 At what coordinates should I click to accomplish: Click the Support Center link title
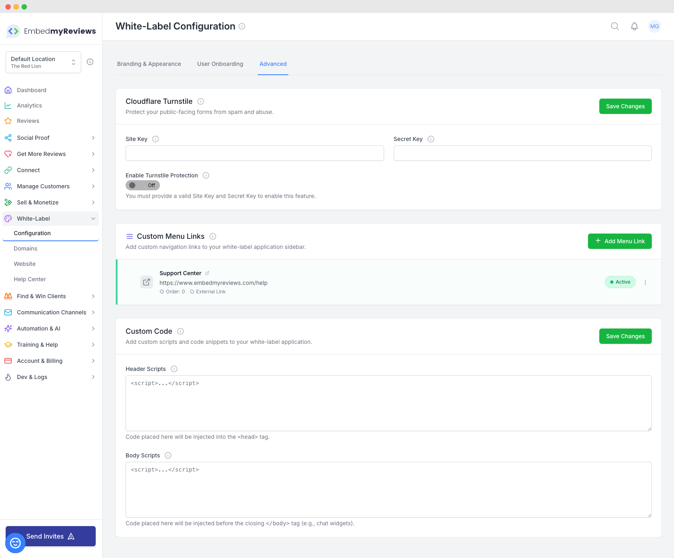(x=180, y=273)
